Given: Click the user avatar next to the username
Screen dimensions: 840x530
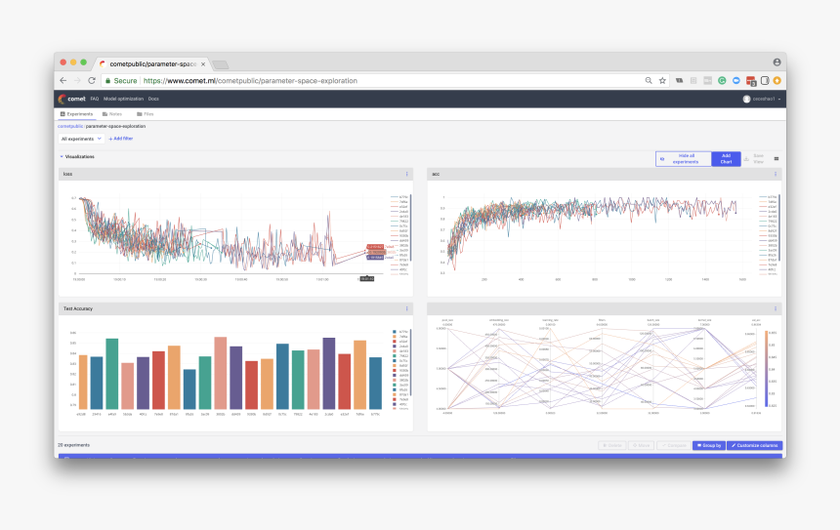Looking at the screenshot, I should tap(746, 99).
